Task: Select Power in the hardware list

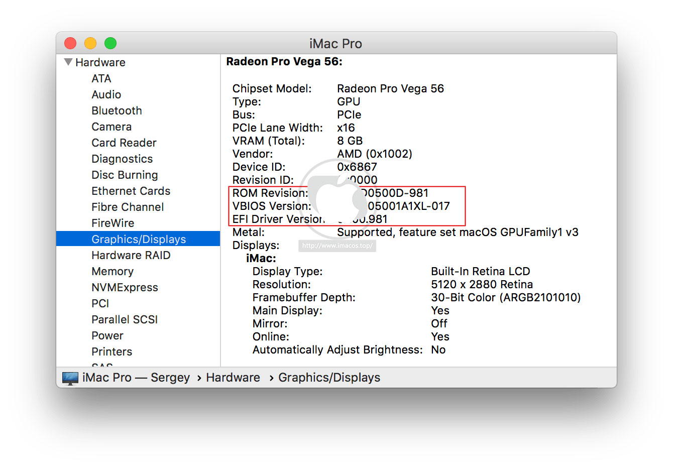Action: pos(107,336)
